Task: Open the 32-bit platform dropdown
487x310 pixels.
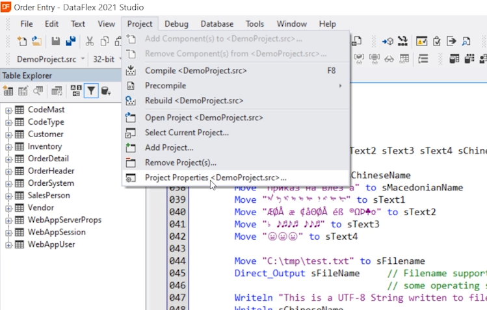Action: point(108,58)
